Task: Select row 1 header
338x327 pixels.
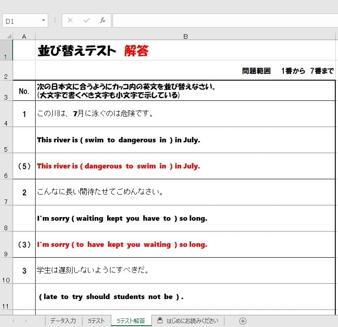Action: [6, 50]
